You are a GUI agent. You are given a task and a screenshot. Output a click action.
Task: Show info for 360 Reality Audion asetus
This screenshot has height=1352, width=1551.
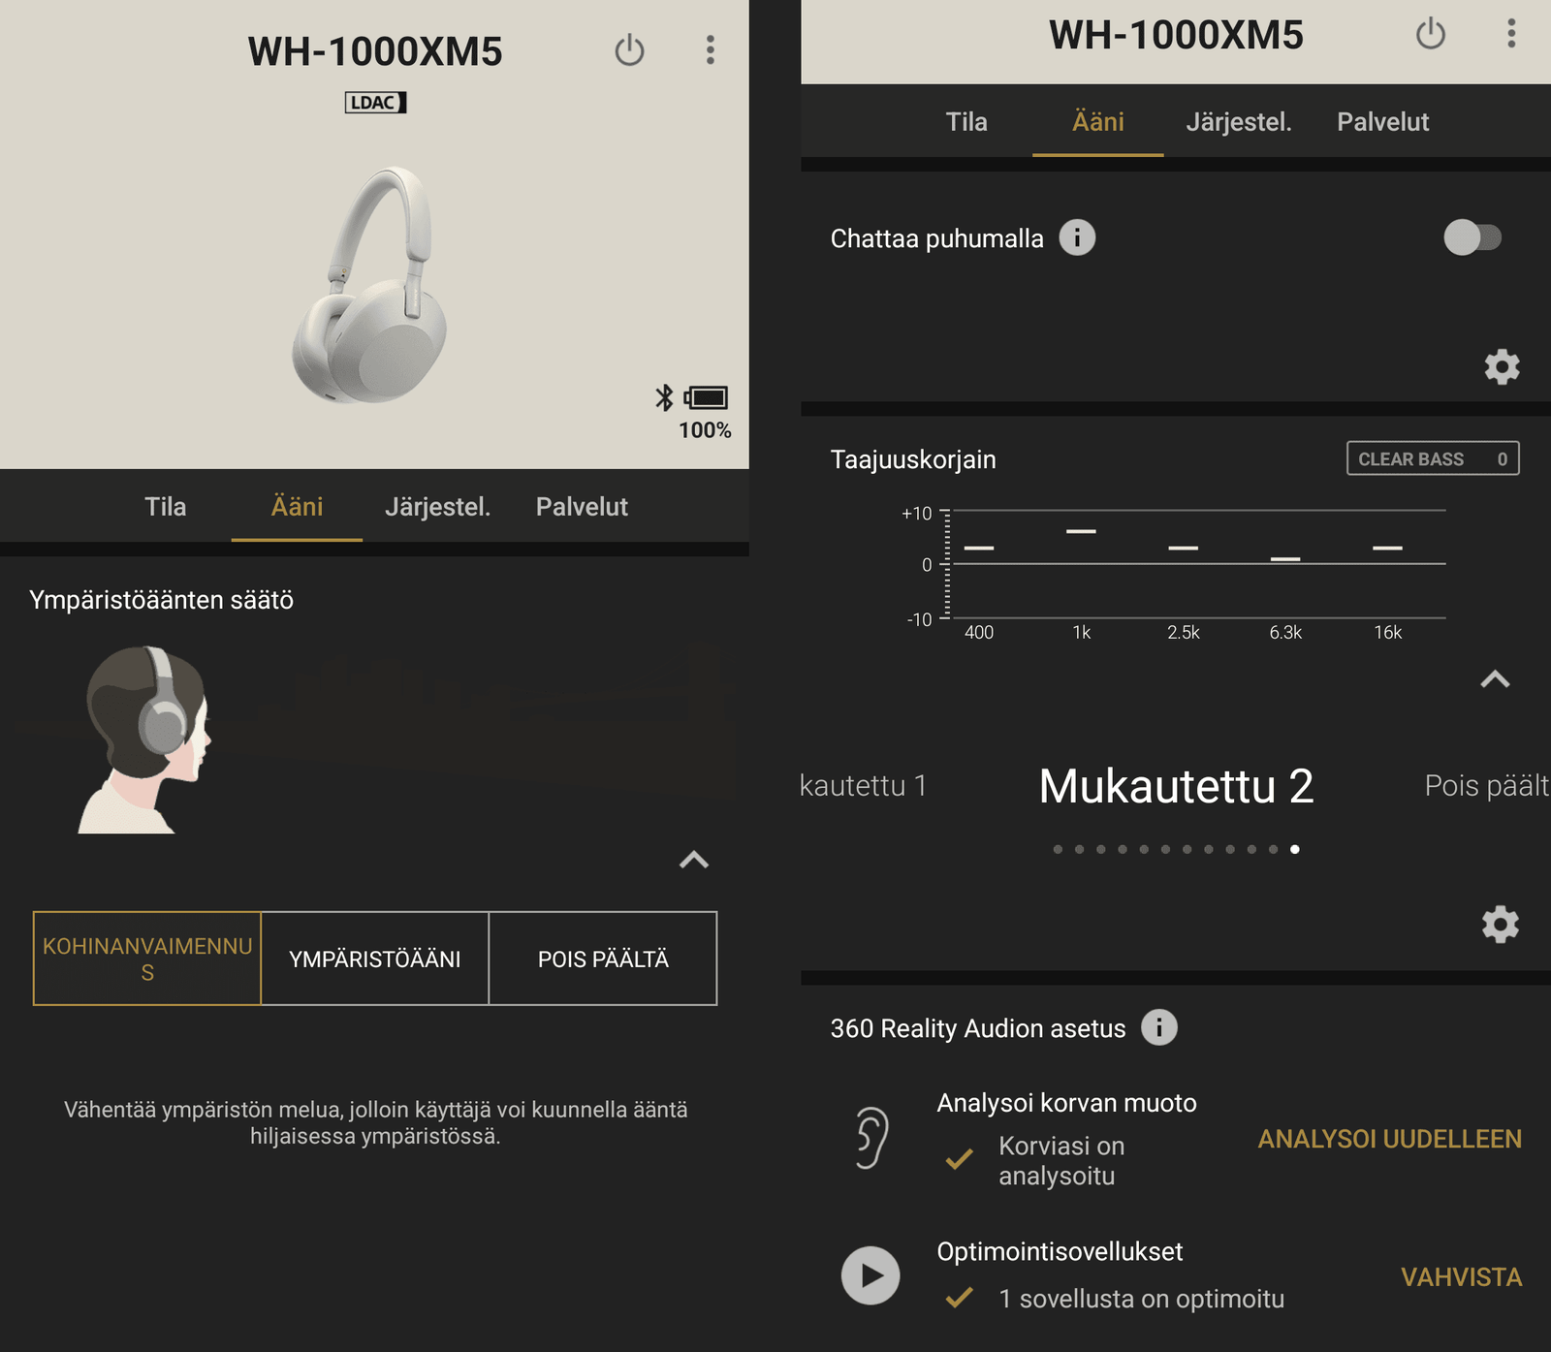pyautogui.click(x=1159, y=1027)
